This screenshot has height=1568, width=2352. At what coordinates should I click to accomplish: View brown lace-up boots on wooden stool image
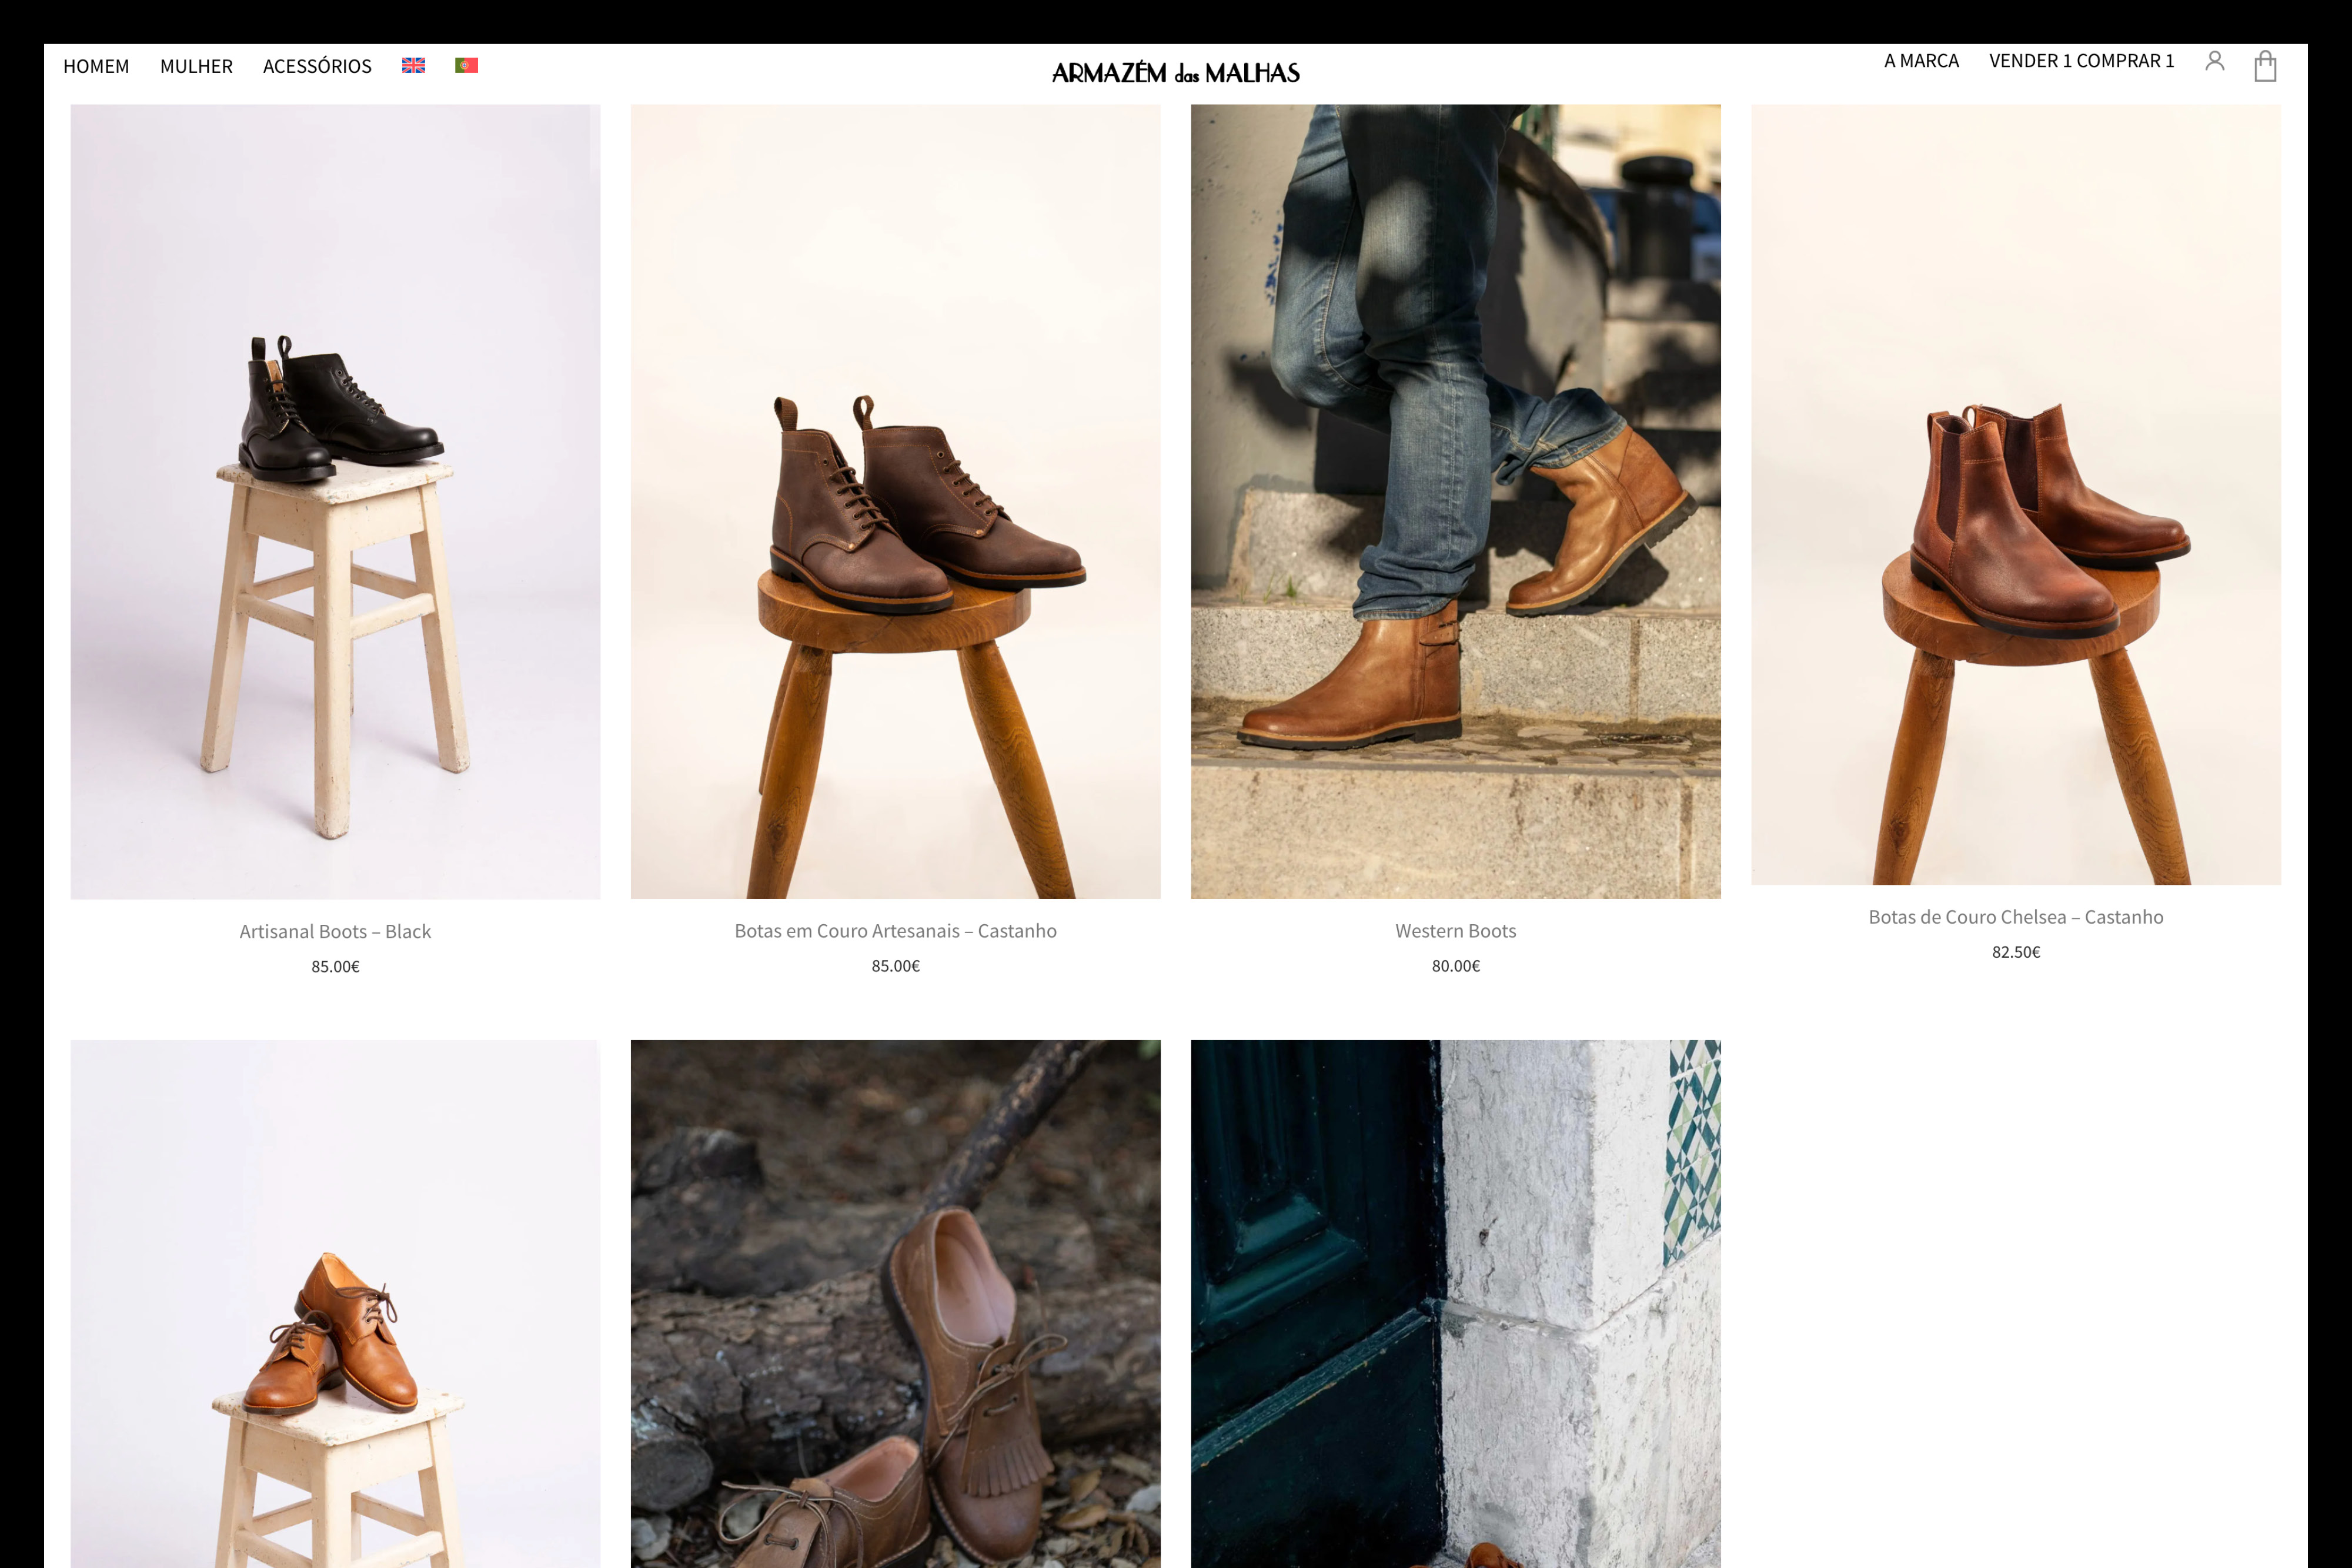[x=895, y=501]
